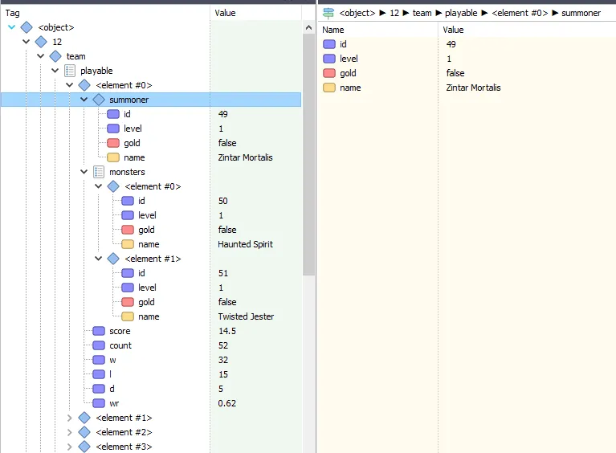
Task: Select score value 14.5
Action: (x=227, y=331)
